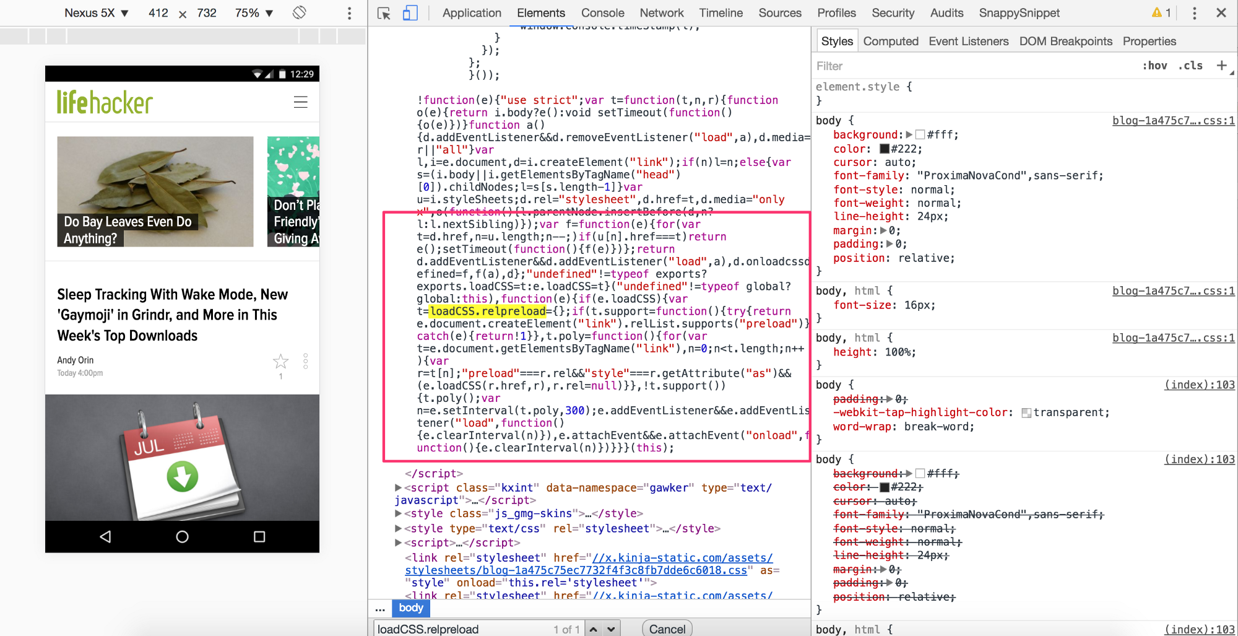This screenshot has height=636, width=1238.
Task: Expand padding shorthand in first body rule
Action: click(890, 244)
